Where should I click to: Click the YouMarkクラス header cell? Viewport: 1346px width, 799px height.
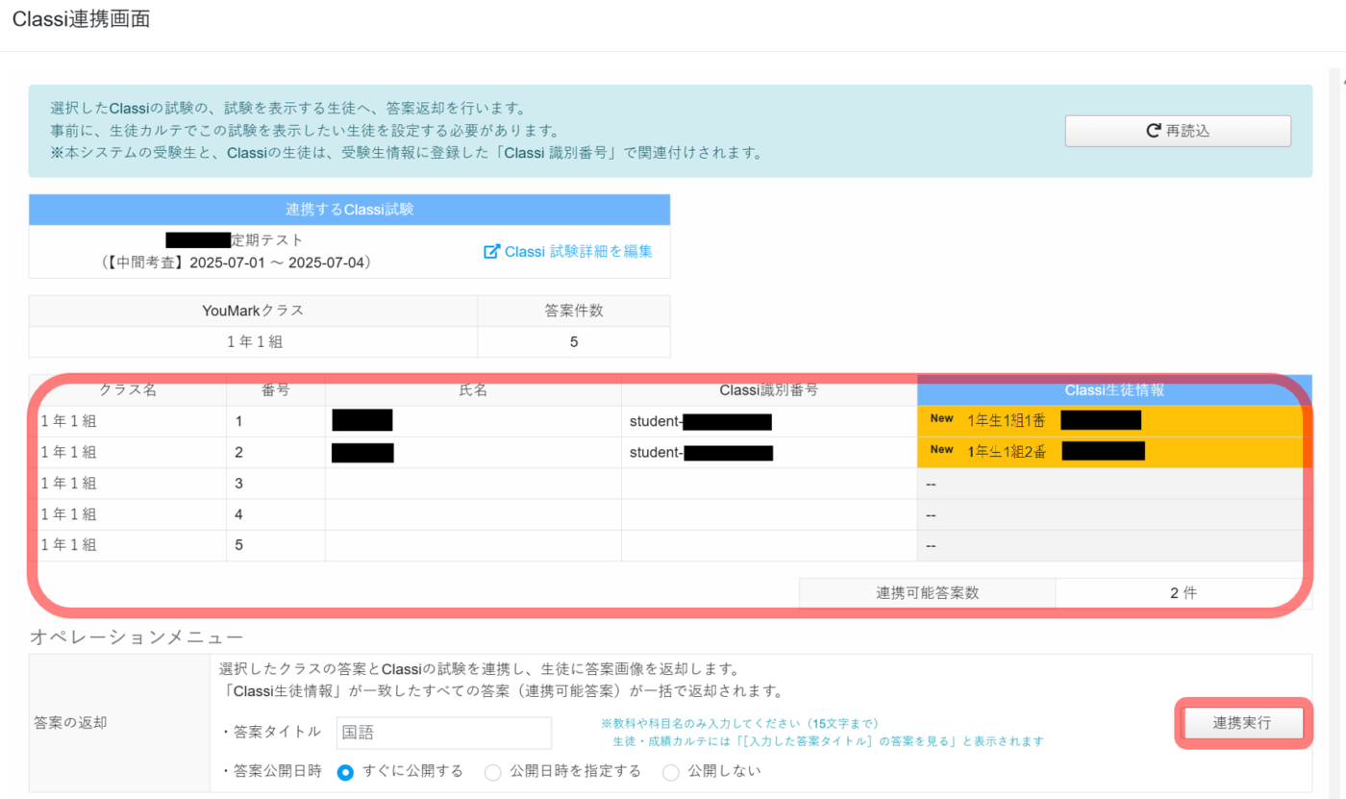tap(253, 311)
